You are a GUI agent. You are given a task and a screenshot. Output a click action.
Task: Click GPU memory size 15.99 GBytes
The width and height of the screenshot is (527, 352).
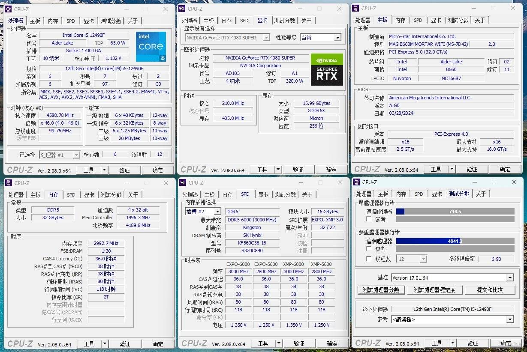[316, 103]
